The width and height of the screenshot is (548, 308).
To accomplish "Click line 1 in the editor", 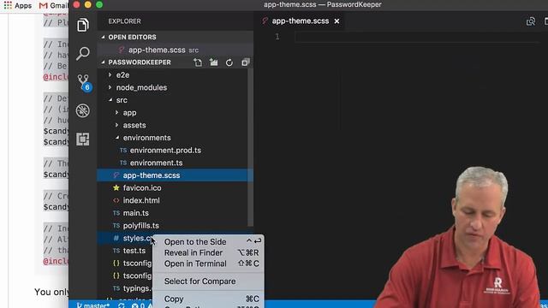I will click(x=416, y=37).
